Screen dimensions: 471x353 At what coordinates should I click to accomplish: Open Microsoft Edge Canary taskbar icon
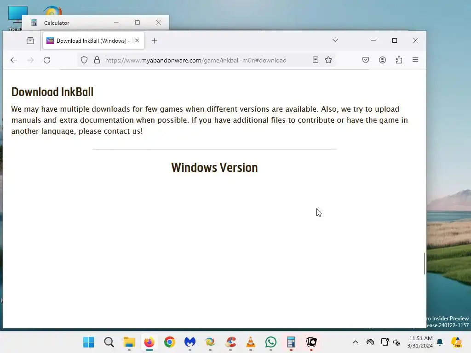210,342
